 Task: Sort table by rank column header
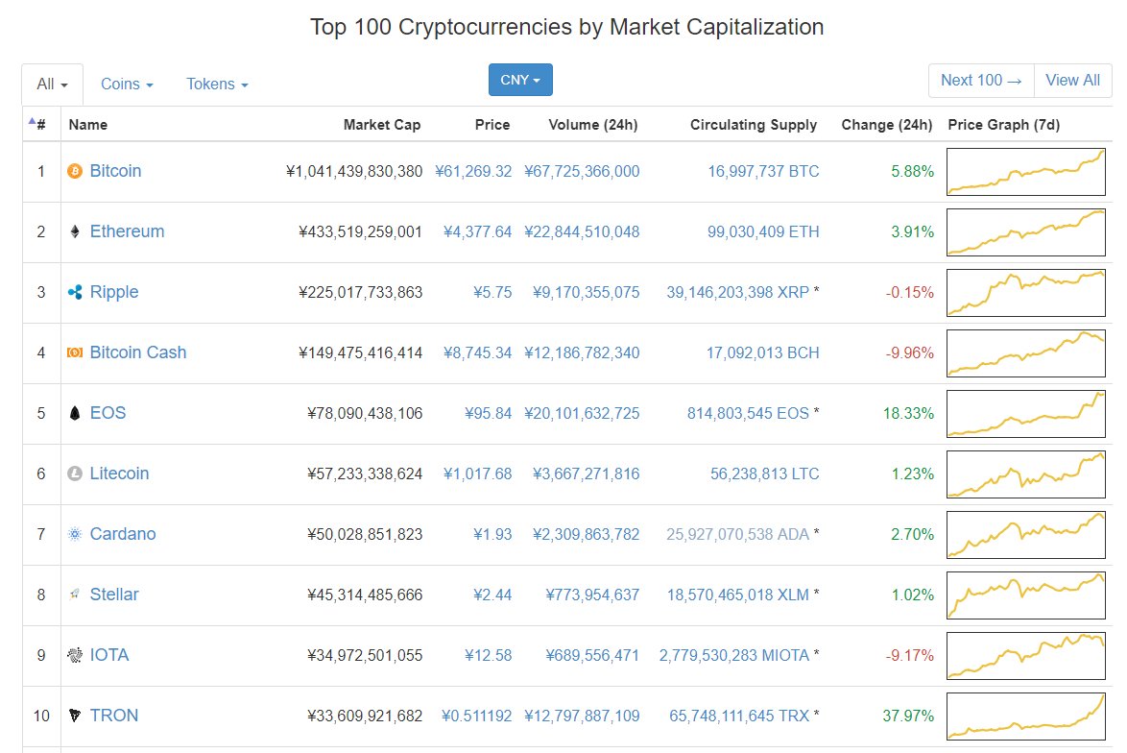pos(36,125)
